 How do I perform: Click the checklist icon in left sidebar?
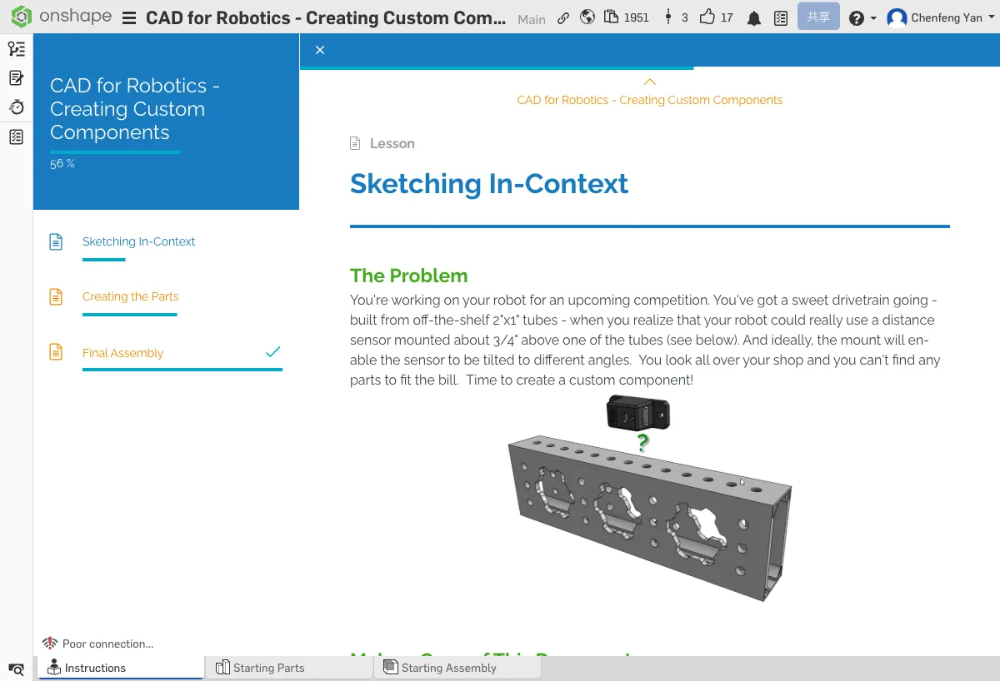click(x=16, y=137)
